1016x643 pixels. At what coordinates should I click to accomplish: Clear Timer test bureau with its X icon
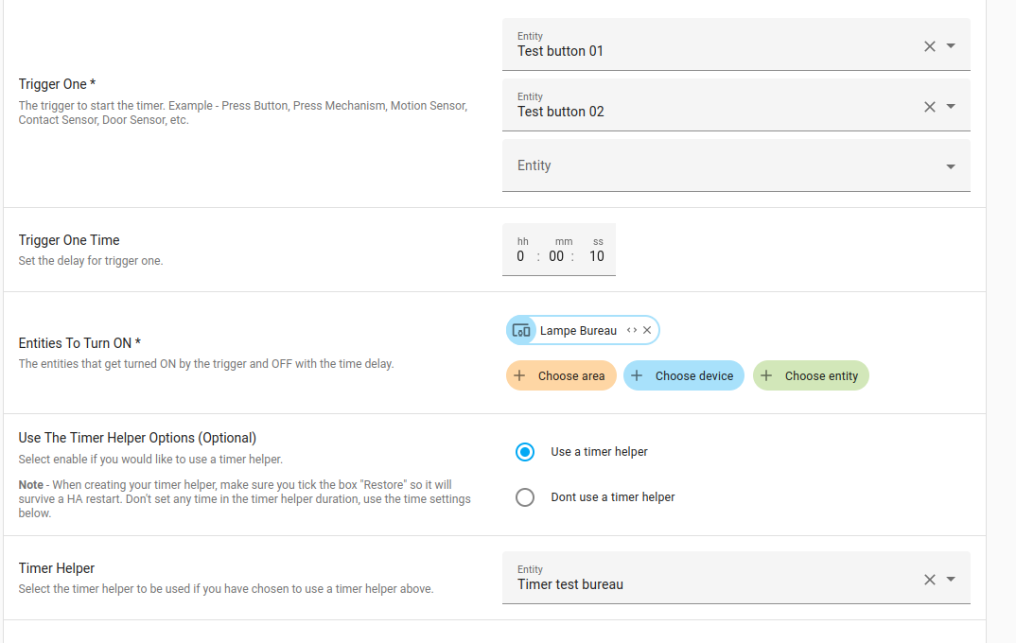tap(929, 578)
